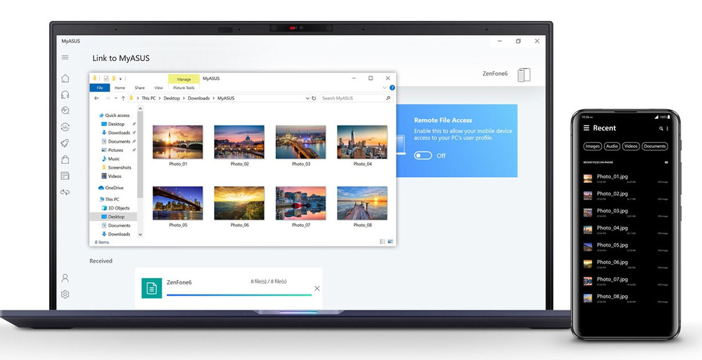
Task: Switch Explorer to large thumbnails view icon
Action: point(390,242)
